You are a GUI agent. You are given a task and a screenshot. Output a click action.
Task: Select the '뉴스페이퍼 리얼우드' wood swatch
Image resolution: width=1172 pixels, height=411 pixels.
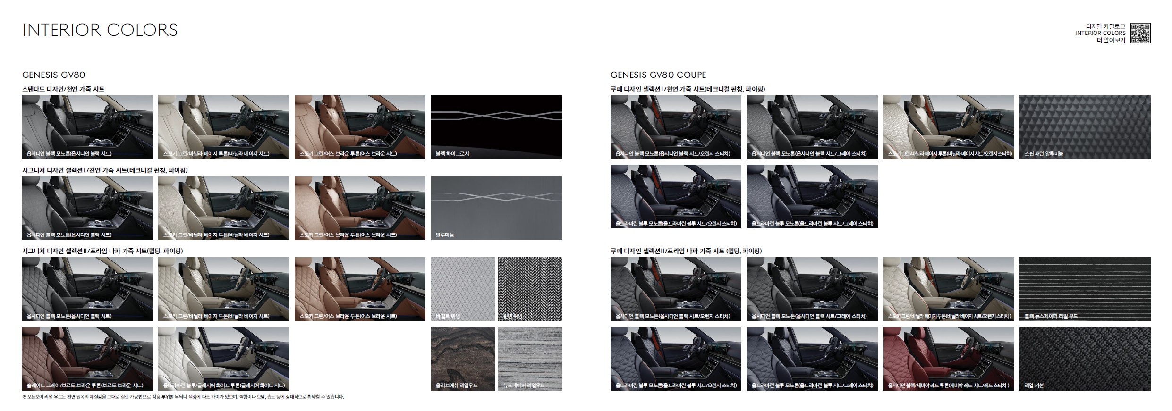530,359
